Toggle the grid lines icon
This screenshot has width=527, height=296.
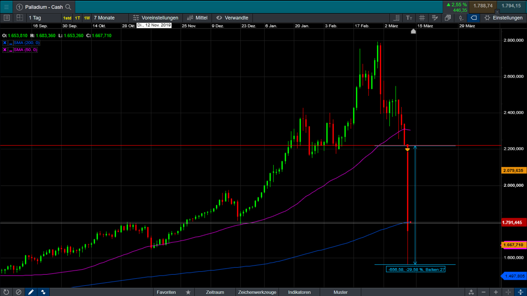click(x=422, y=18)
